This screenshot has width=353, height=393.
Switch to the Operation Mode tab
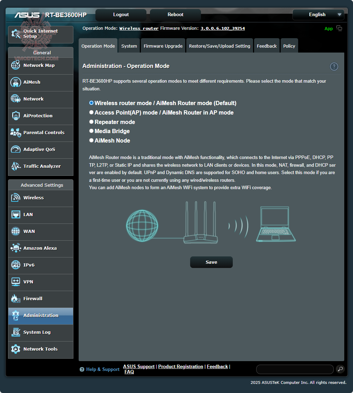coord(98,46)
